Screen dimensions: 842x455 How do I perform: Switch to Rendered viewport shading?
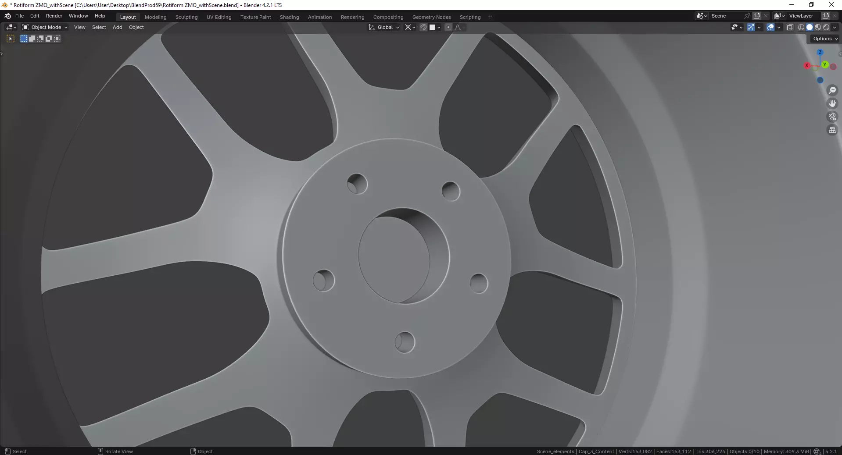tap(826, 27)
